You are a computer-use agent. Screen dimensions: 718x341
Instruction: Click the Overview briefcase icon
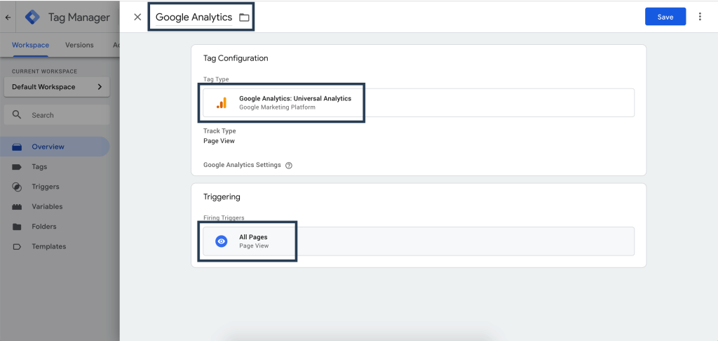17,147
